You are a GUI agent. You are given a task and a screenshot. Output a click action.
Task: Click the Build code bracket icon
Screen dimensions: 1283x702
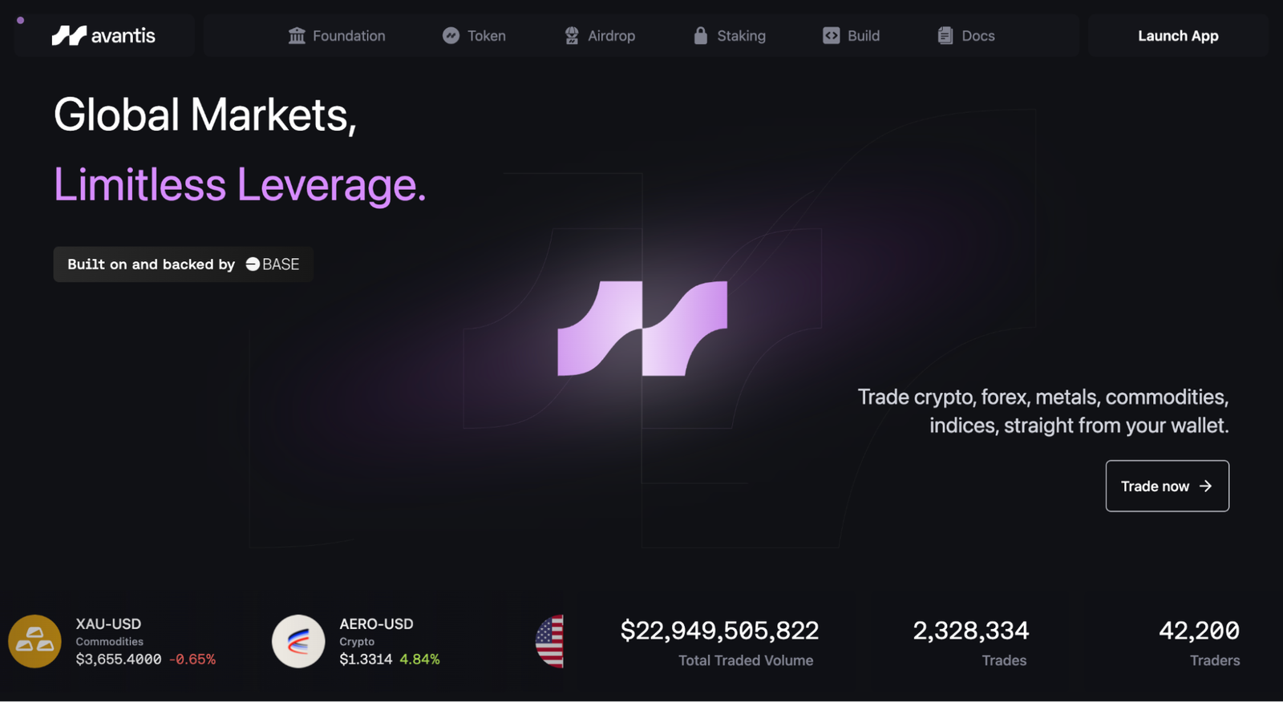pyautogui.click(x=831, y=35)
